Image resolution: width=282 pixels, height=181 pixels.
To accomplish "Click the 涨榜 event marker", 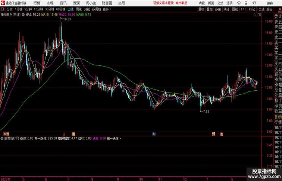I will click(x=6, y=134).
